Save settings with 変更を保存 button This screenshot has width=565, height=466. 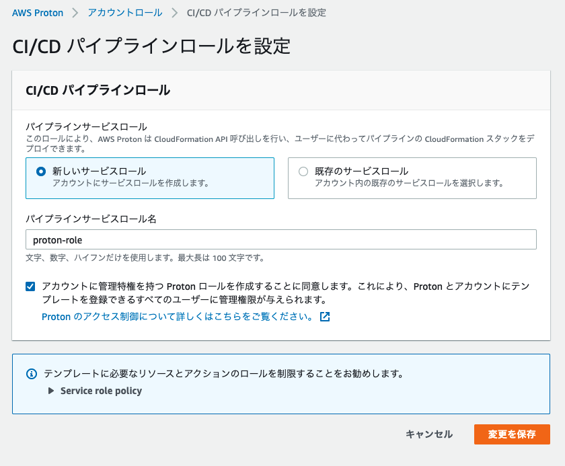click(x=512, y=434)
